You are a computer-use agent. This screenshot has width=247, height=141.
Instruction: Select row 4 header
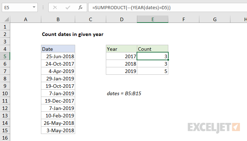pyautogui.click(x=5, y=49)
